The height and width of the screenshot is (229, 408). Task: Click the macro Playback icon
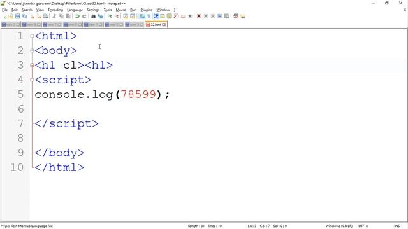(213, 17)
